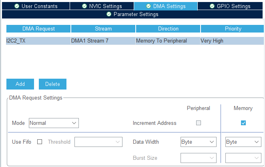
Task: Switch to the NVIC Settings tab
Action: coord(101,6)
